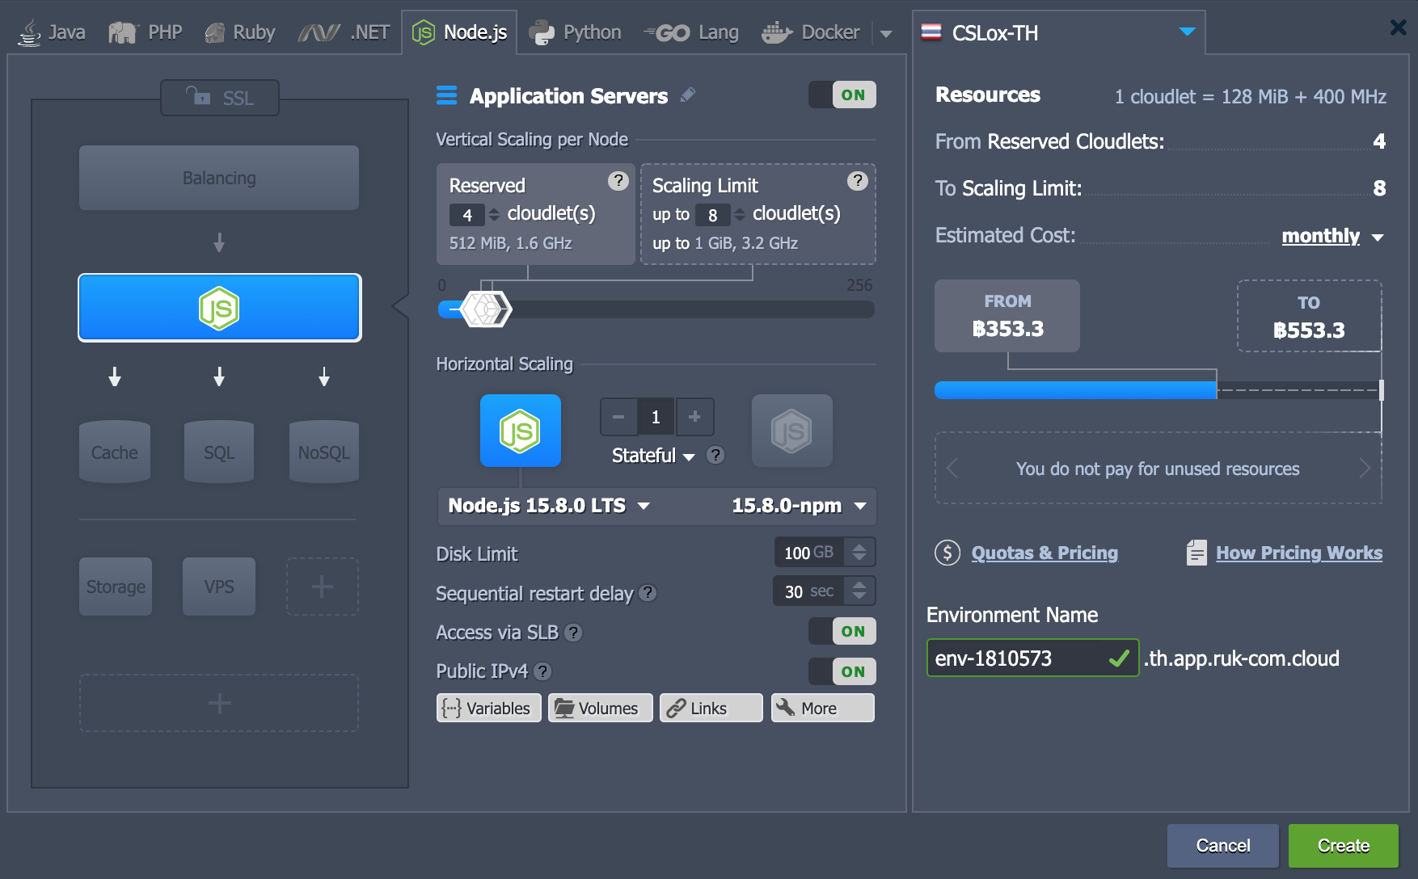Turn off Public IPv4
The height and width of the screenshot is (879, 1418).
pyautogui.click(x=842, y=671)
